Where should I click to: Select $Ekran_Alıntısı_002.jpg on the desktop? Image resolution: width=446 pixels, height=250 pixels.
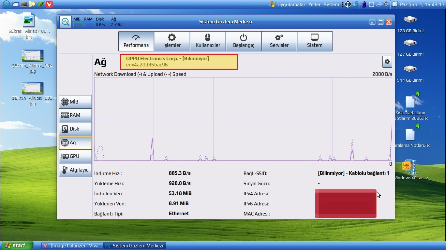32,62
